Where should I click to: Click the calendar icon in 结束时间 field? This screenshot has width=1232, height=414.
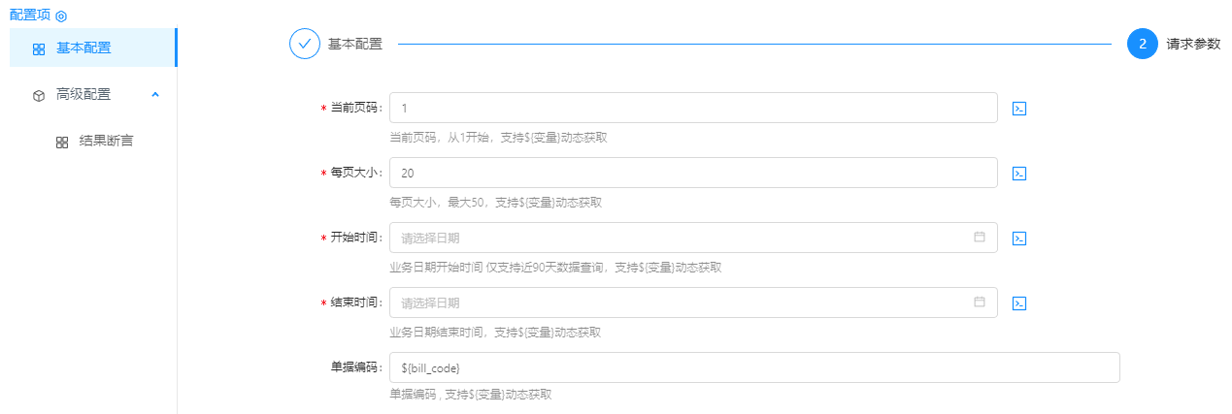click(979, 302)
